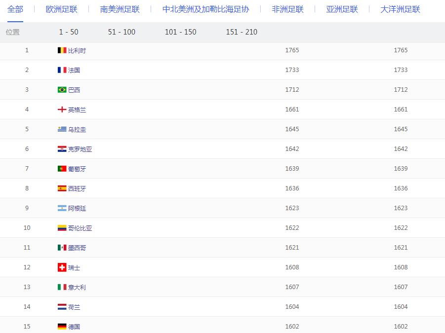Click Belgium's first 1765 points value
Screen dimensions: 445x333
[x=292, y=50]
